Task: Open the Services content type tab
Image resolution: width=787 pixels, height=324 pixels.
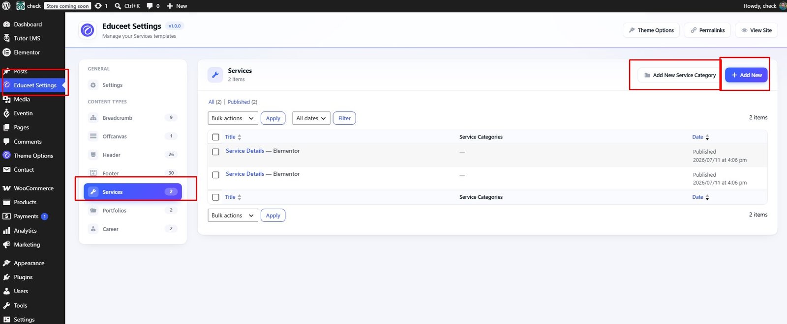Action: (x=133, y=191)
